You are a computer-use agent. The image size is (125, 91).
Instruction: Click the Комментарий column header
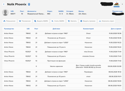[88, 29]
